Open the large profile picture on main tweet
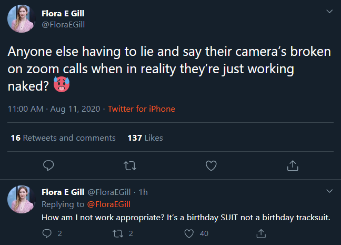The width and height of the screenshot is (341, 245). [x=22, y=19]
